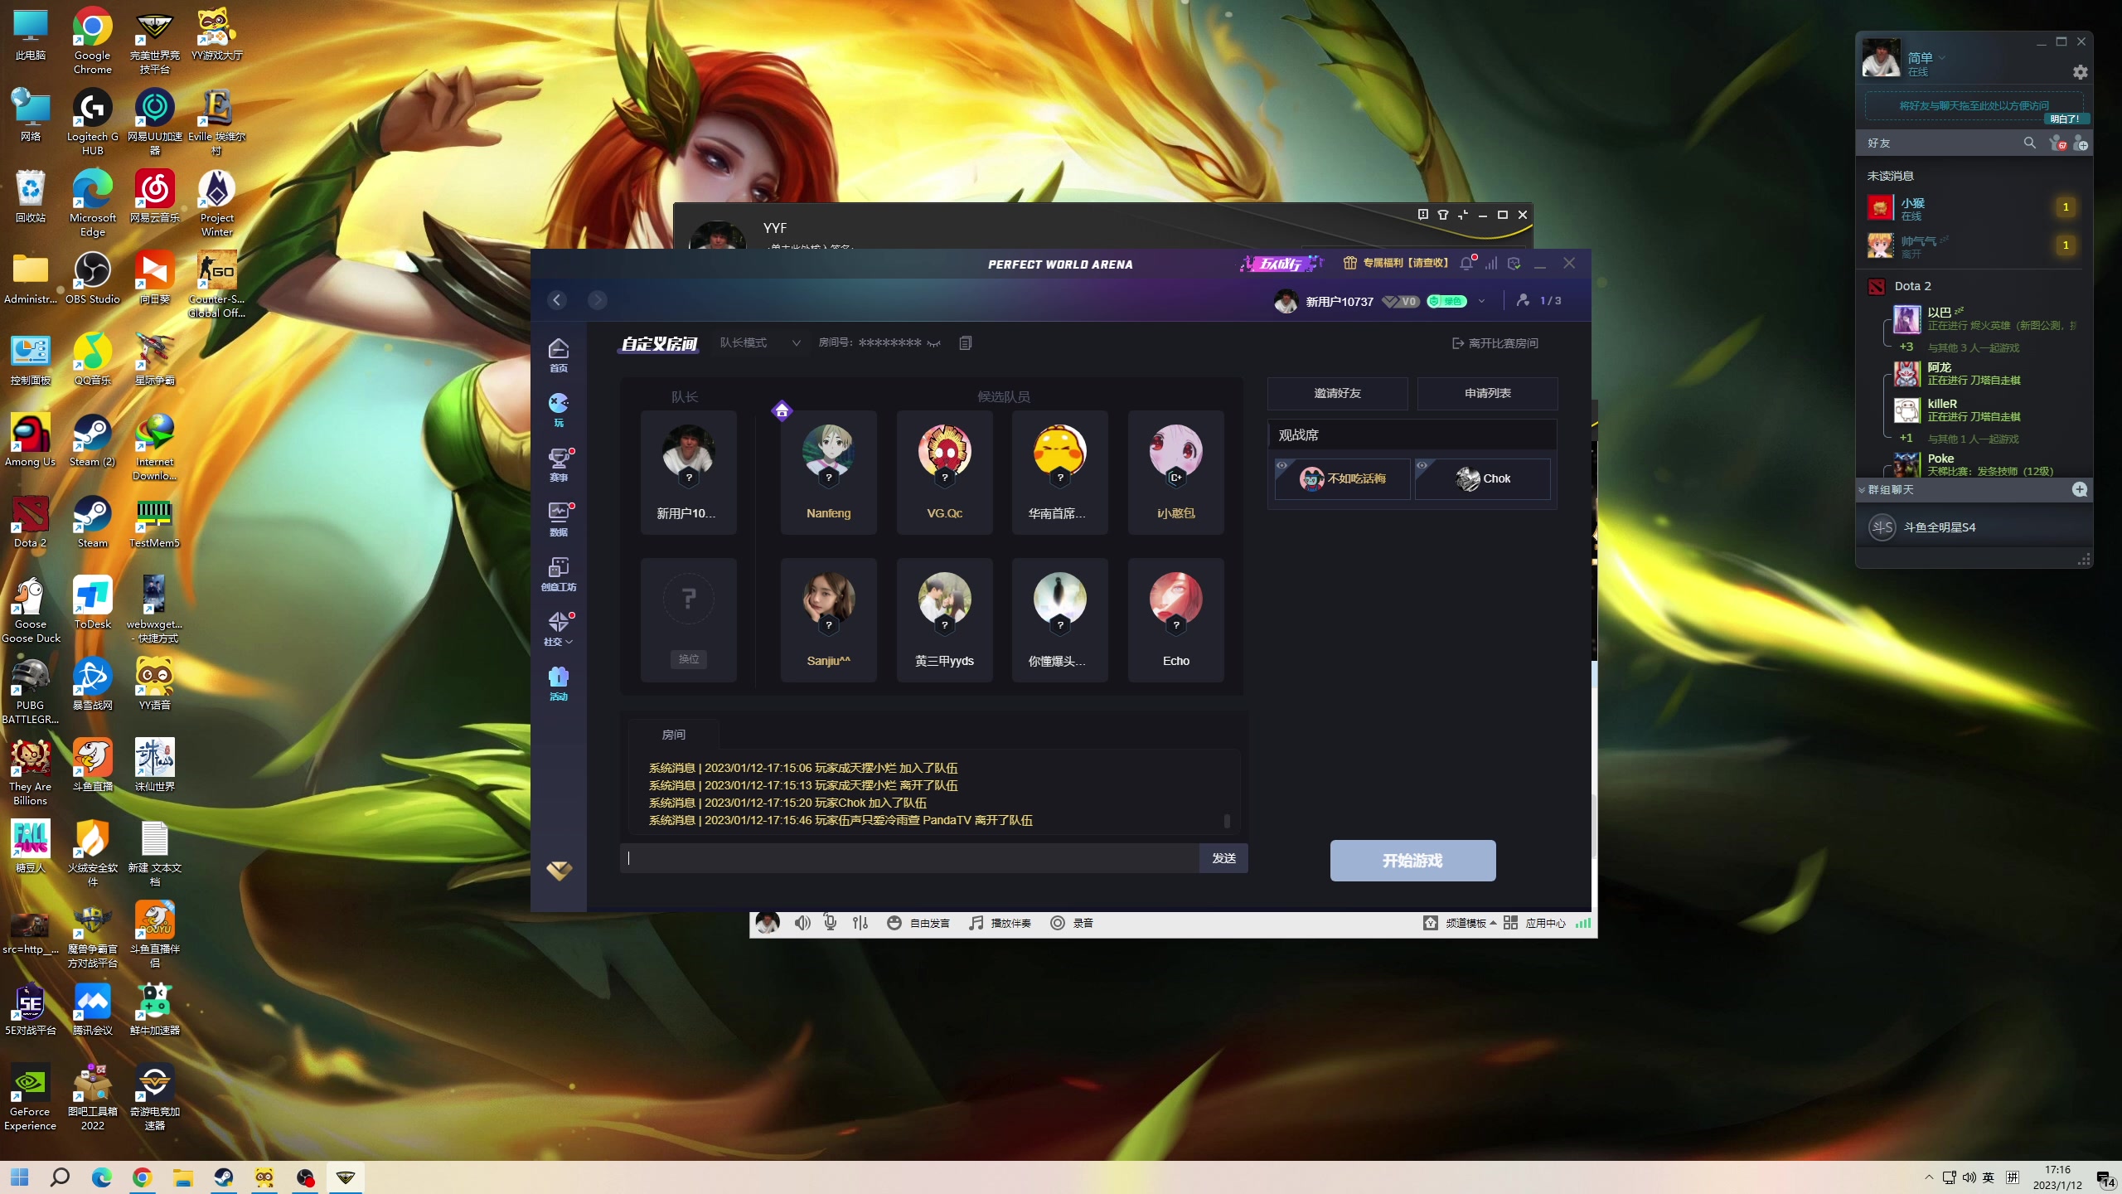
Task: Open the 申请列表 applications list
Action: (1487, 394)
